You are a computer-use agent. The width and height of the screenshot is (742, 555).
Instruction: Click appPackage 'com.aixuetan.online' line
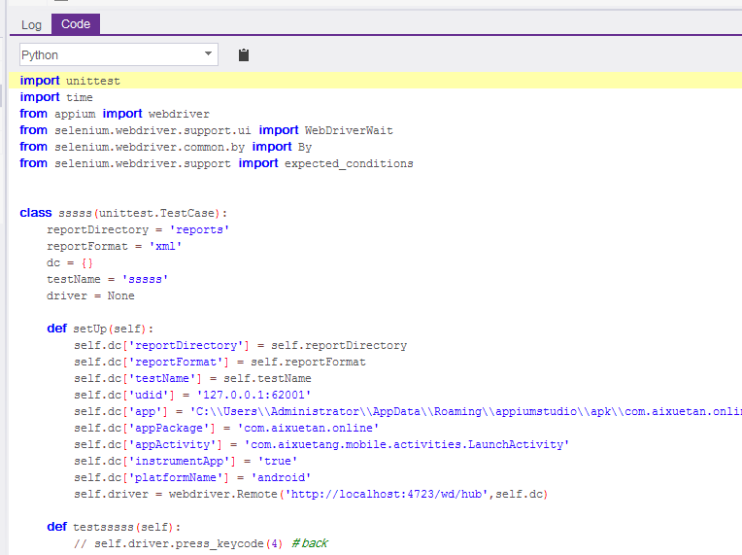point(226,428)
